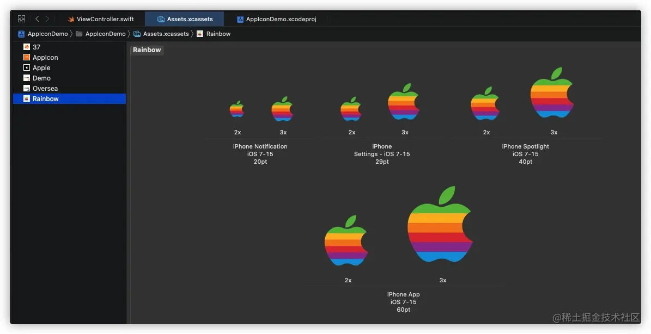Switch to the Assets.xcassets tab
Viewport: 651px width, 334px height.
[184, 19]
